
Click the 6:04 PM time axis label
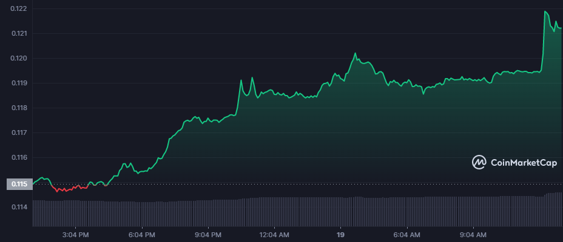[x=142, y=235]
